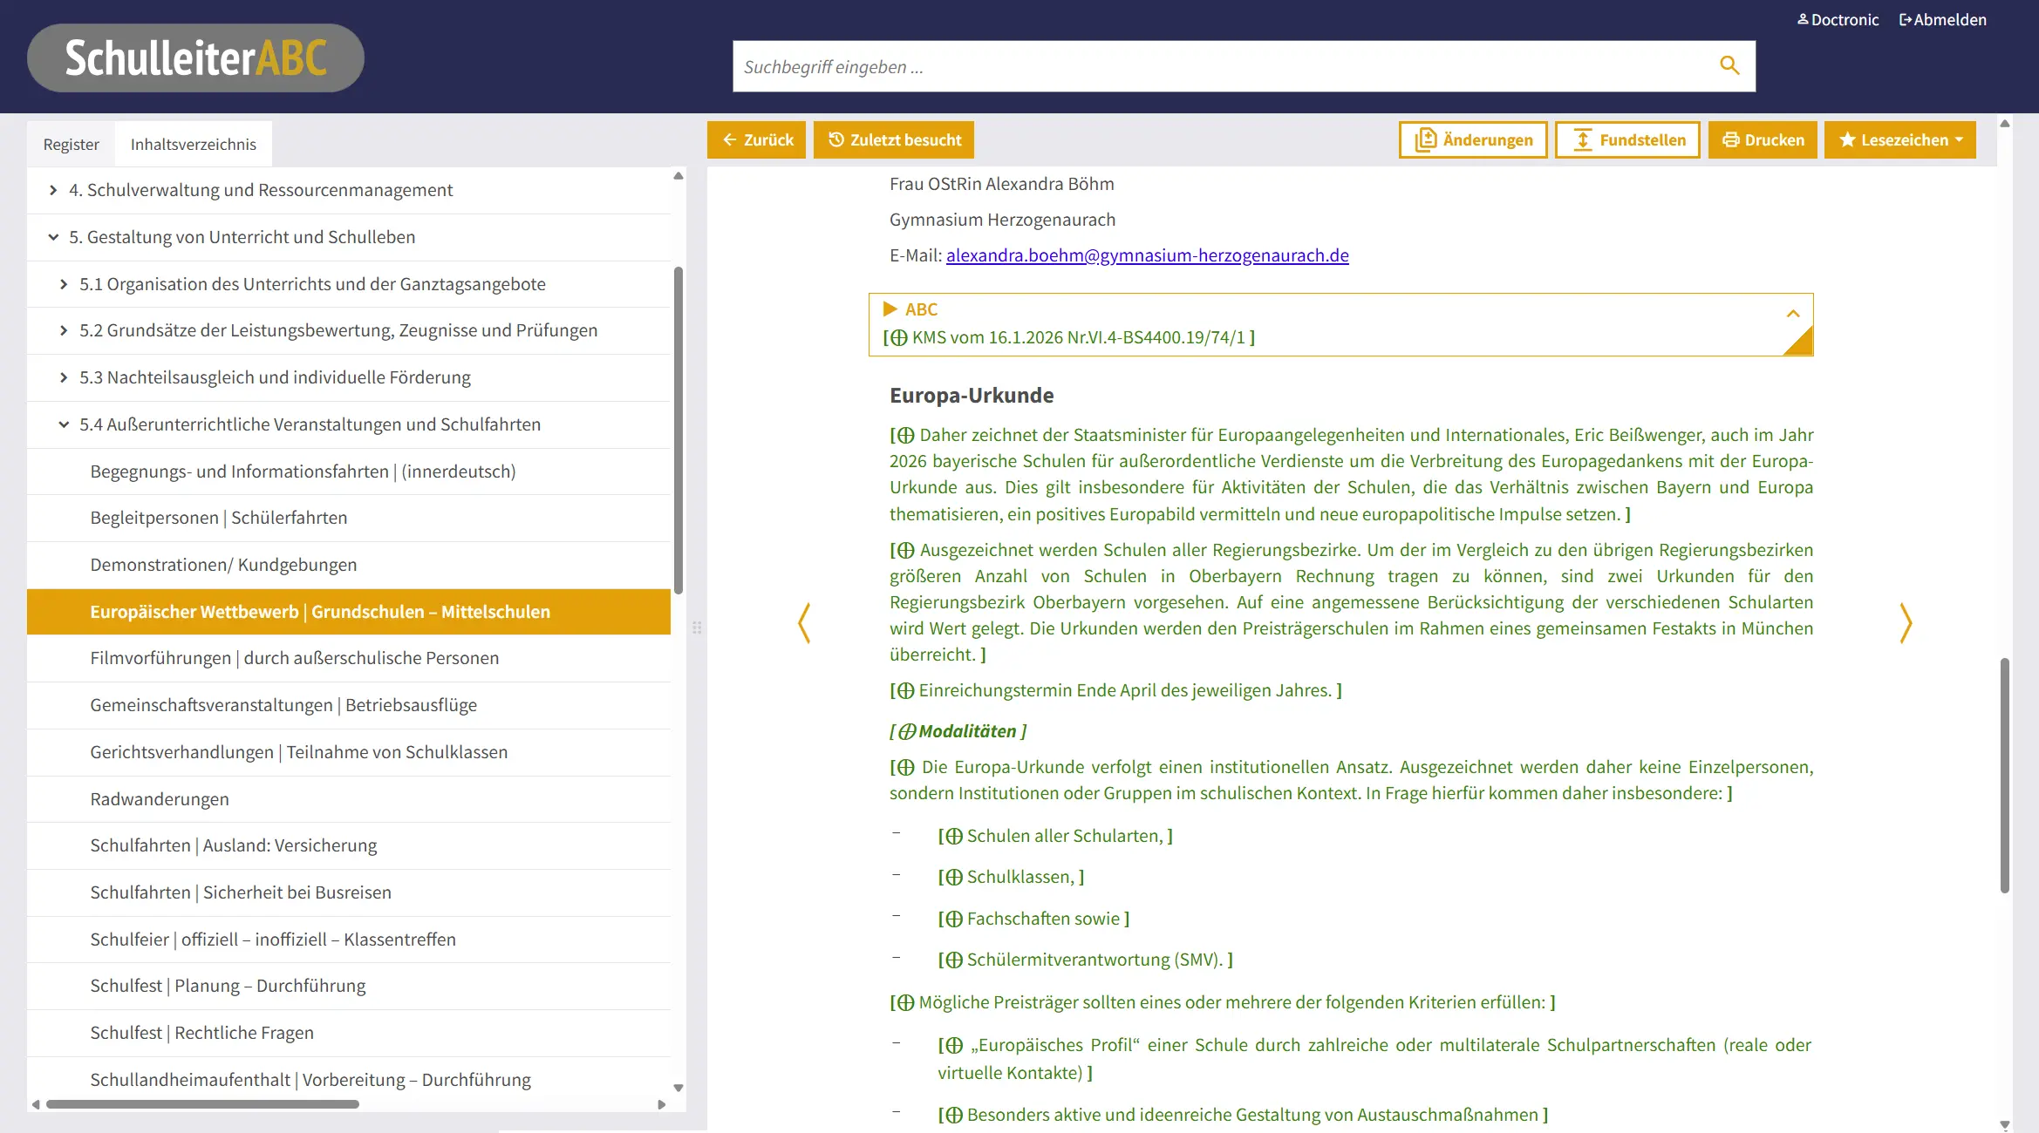Switch to the Inhaltsverzeichnis tab
This screenshot has height=1133, width=2039.
coord(194,144)
